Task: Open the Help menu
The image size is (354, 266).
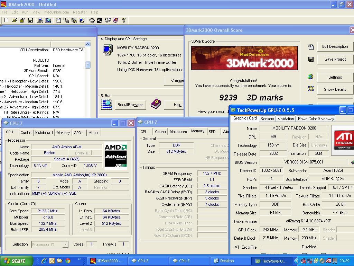Action: 95,12
